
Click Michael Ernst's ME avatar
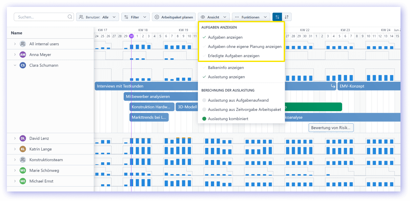tap(23, 181)
